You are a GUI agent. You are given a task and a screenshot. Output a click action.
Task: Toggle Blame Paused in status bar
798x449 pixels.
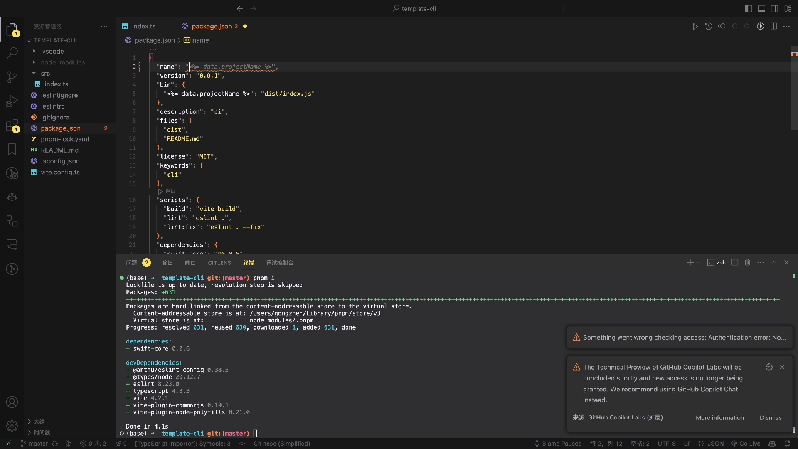558,444
